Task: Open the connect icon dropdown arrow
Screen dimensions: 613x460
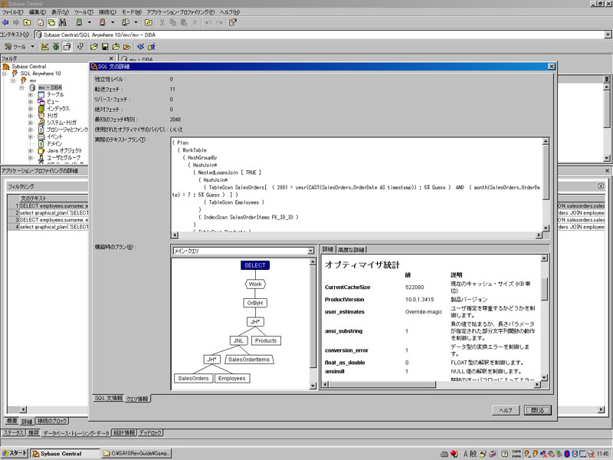Action: [90, 23]
